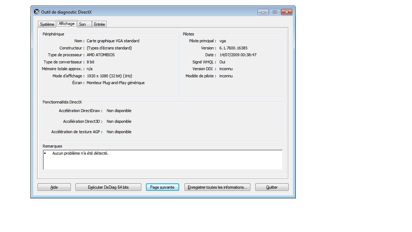The height and width of the screenshot is (232, 412).
Task: Close the DirectX diagnostic window
Action: 287,12
